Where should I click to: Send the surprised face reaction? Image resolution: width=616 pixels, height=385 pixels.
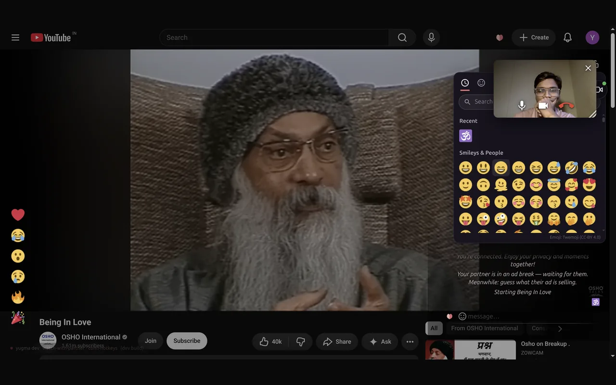point(18,256)
